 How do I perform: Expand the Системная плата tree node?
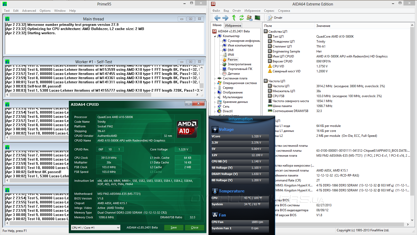click(x=215, y=79)
